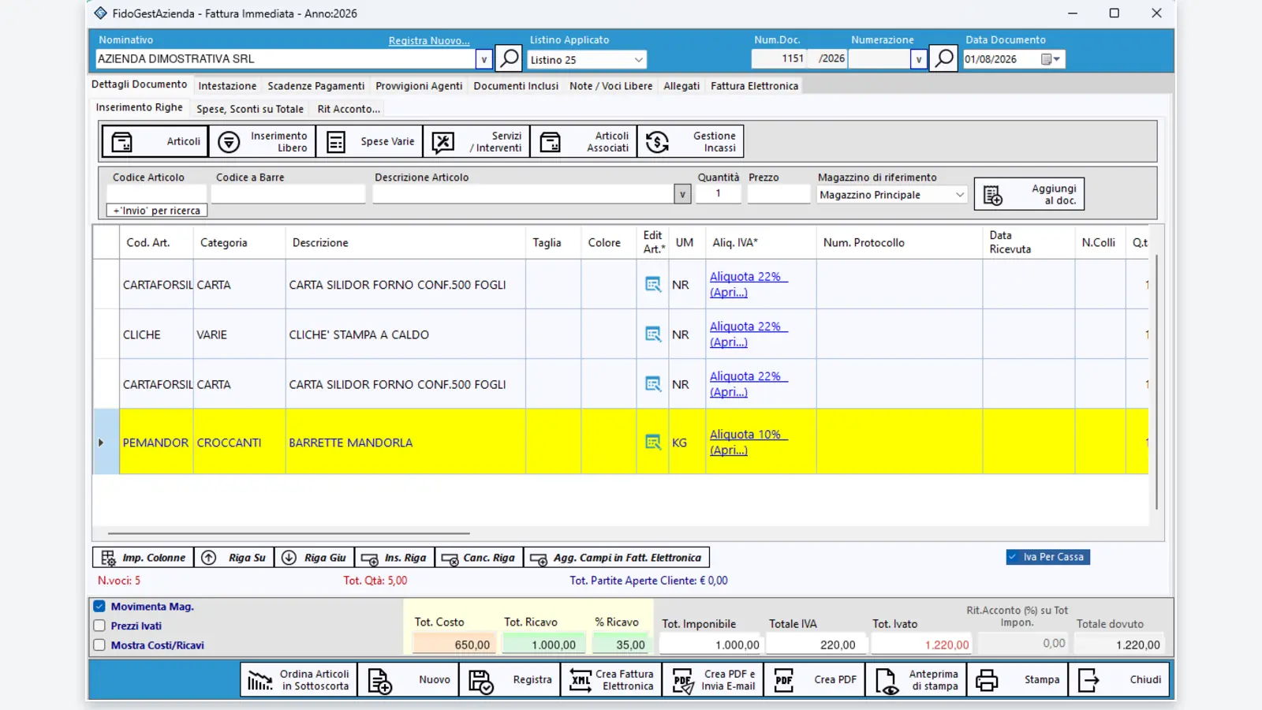This screenshot has height=710, width=1262.
Task: Print document with Stampa
Action: click(1017, 680)
